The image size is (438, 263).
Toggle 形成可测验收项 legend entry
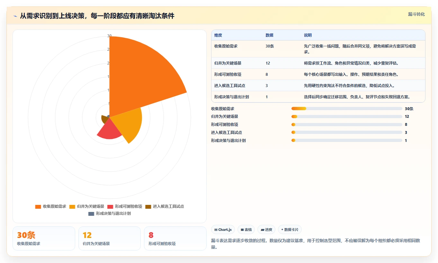125,206
